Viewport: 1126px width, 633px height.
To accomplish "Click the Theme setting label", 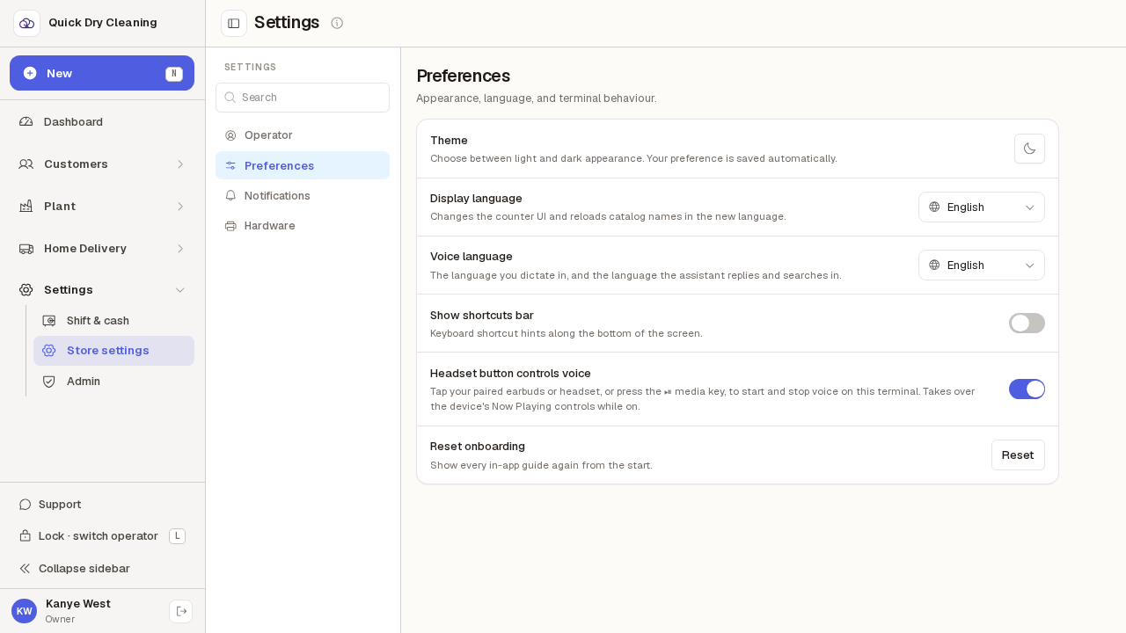I will [449, 141].
